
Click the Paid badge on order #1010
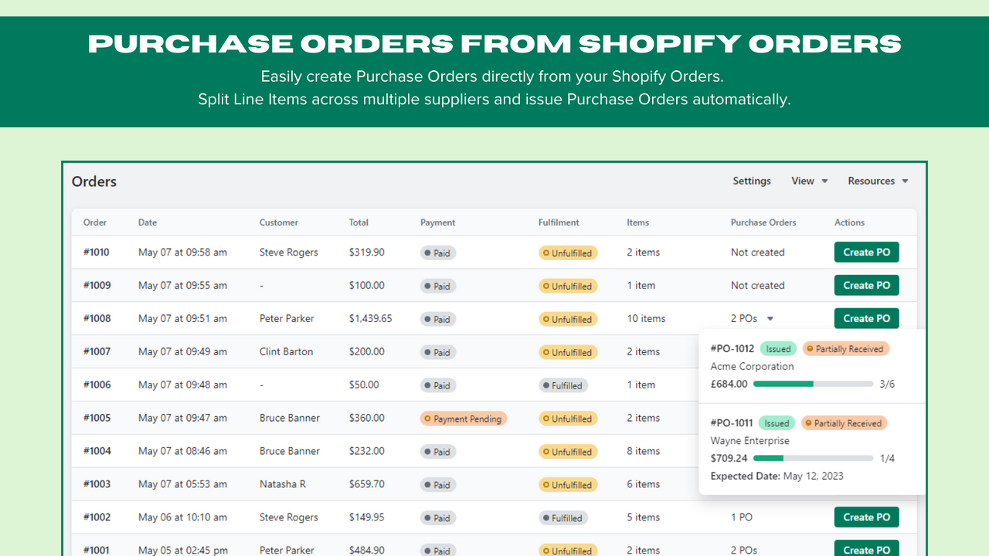[437, 252]
